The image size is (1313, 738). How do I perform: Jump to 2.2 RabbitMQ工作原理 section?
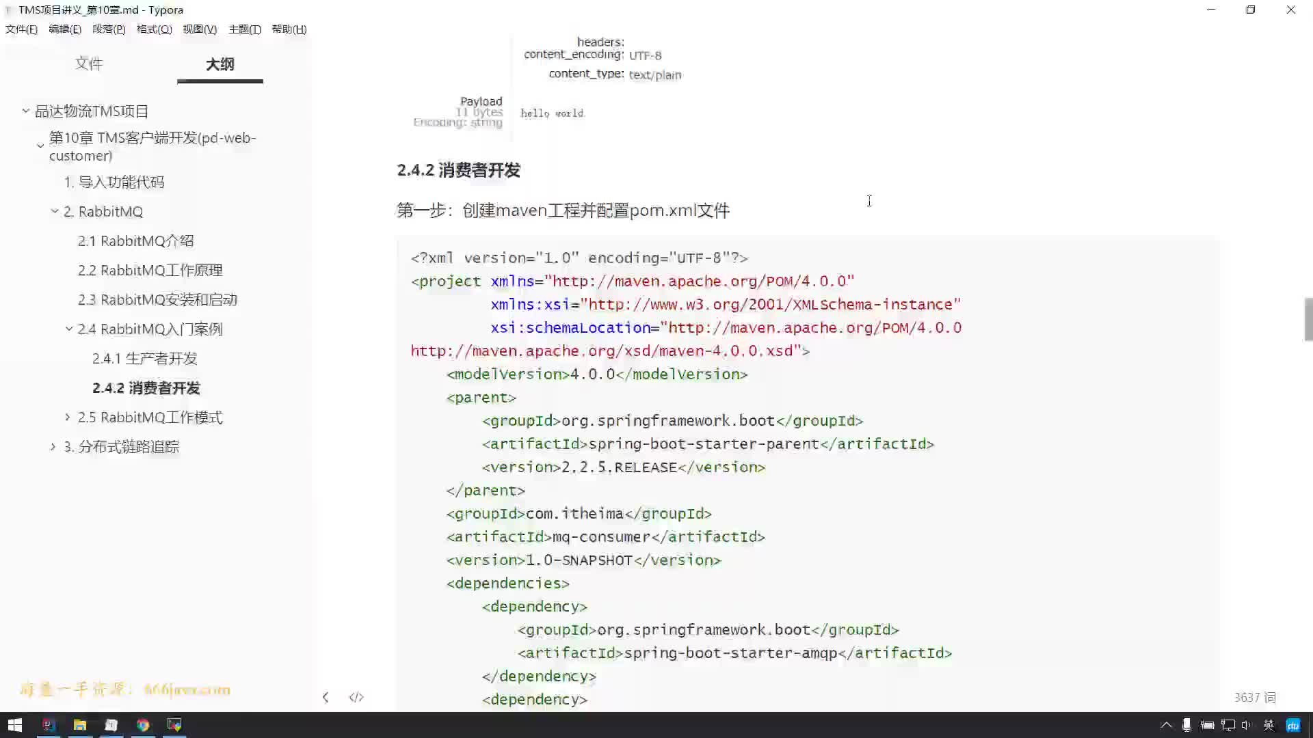pyautogui.click(x=150, y=271)
